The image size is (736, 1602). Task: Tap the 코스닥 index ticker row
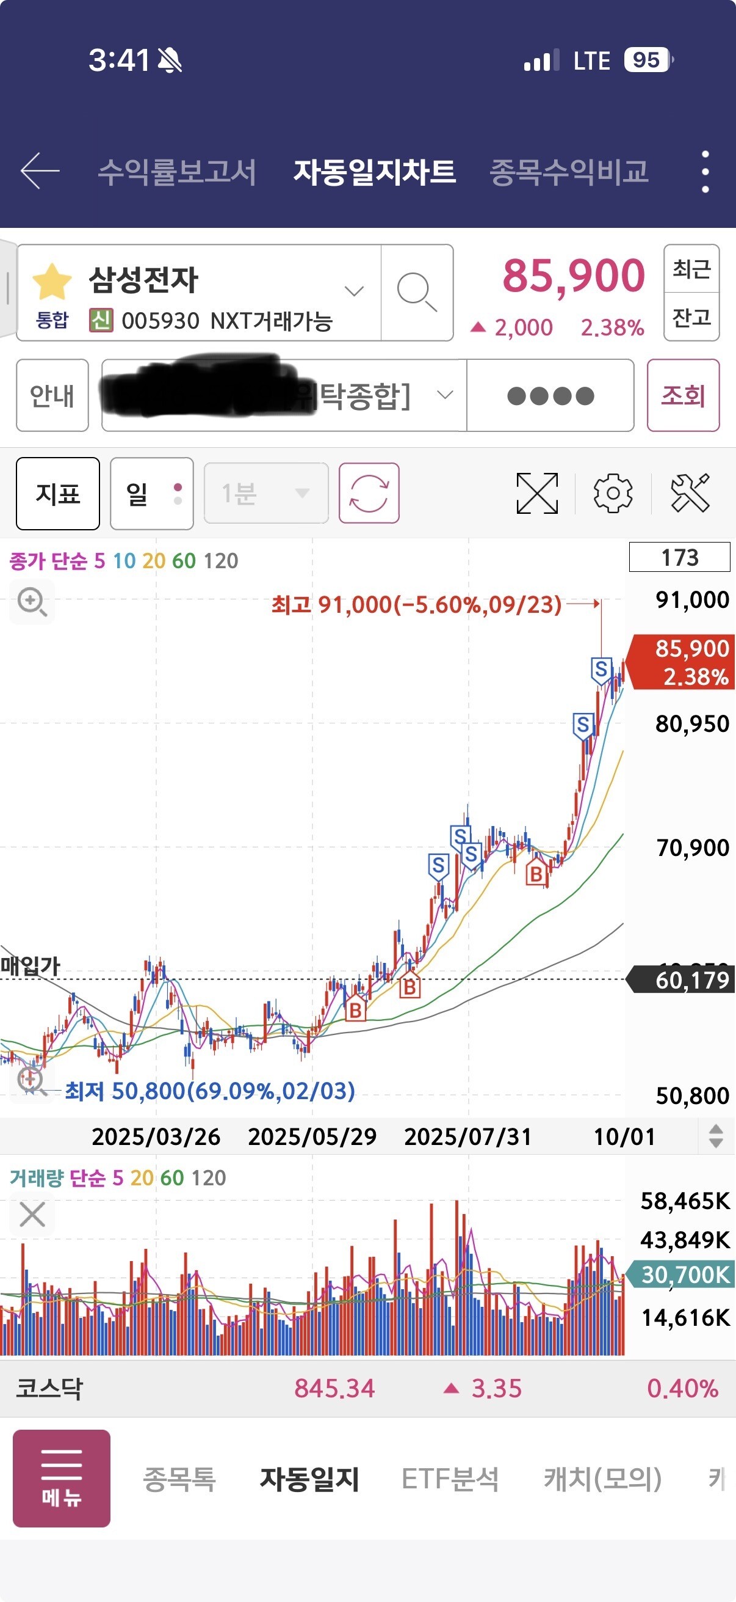367,1388
